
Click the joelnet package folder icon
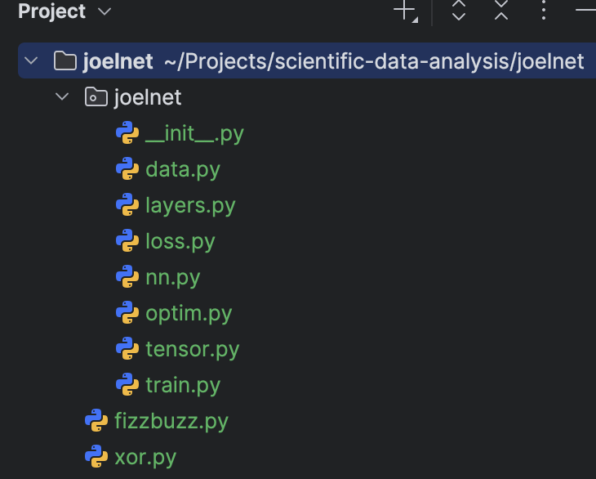pyautogui.click(x=96, y=96)
